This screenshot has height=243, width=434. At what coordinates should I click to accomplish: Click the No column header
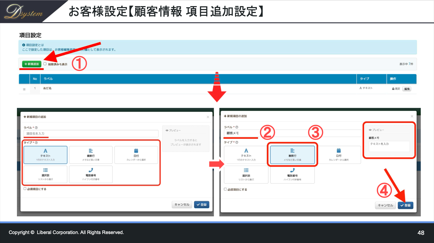click(x=35, y=79)
